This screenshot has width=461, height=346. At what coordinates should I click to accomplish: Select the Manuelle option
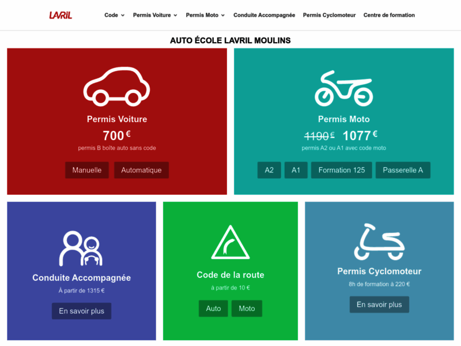click(87, 170)
